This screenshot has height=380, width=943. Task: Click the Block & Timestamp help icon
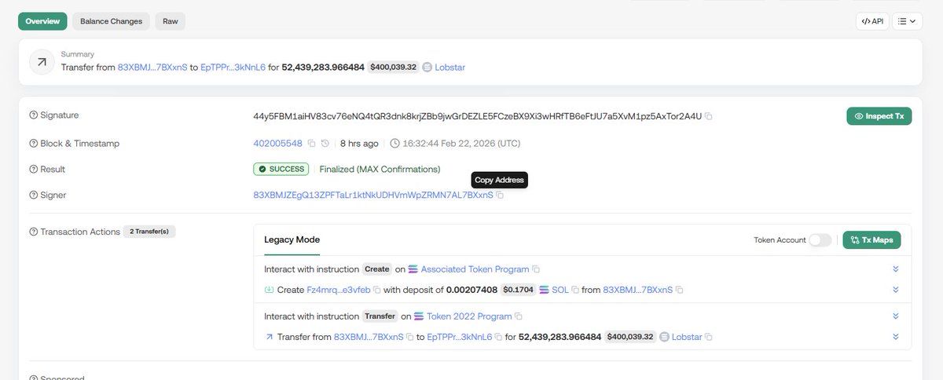pos(33,144)
